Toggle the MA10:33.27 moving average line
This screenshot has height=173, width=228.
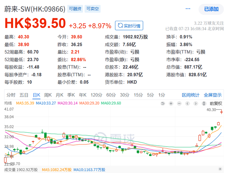click(46, 103)
